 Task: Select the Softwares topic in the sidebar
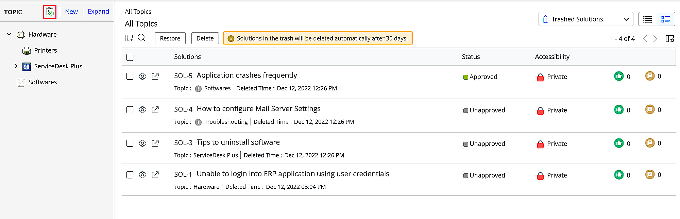[42, 82]
